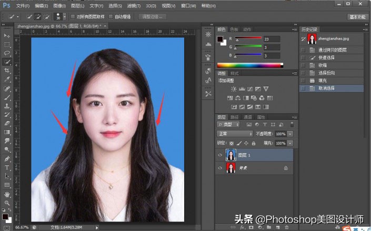The height and width of the screenshot is (231, 371).
Task: Select the Lasso tool
Action: click(7, 53)
